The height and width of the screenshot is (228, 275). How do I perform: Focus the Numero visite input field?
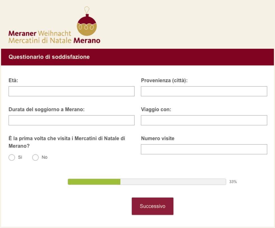(x=204, y=149)
